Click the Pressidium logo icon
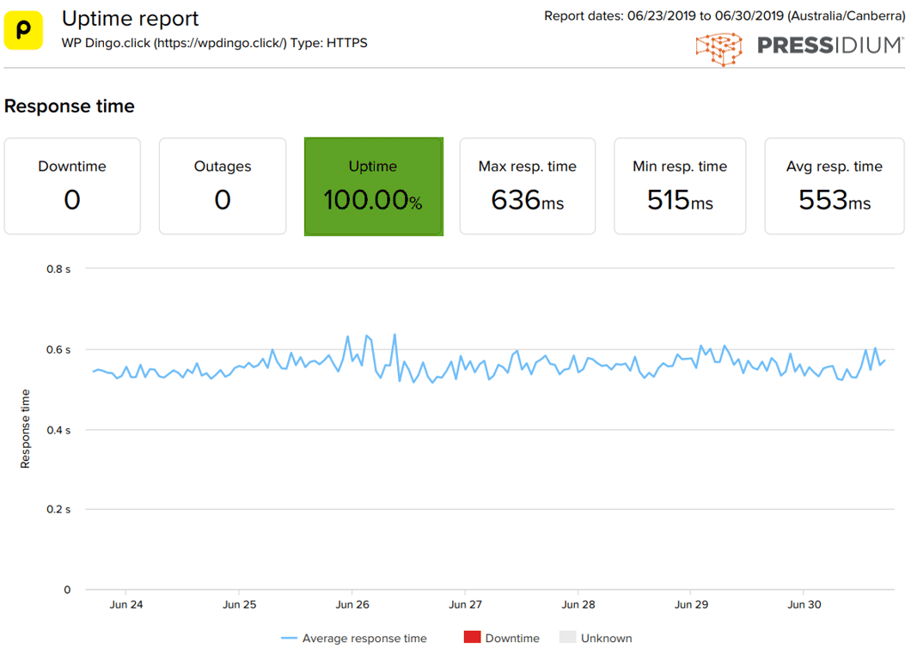The width and height of the screenshot is (911, 648). pyautogui.click(x=718, y=48)
